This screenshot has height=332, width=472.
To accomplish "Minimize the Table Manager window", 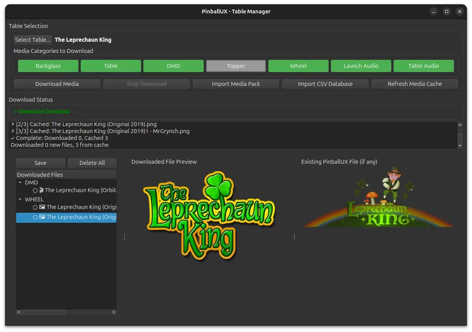I will tap(433, 12).
